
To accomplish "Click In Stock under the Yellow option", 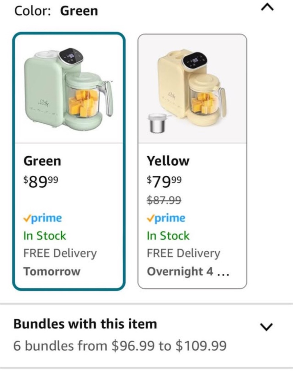I will 168,236.
